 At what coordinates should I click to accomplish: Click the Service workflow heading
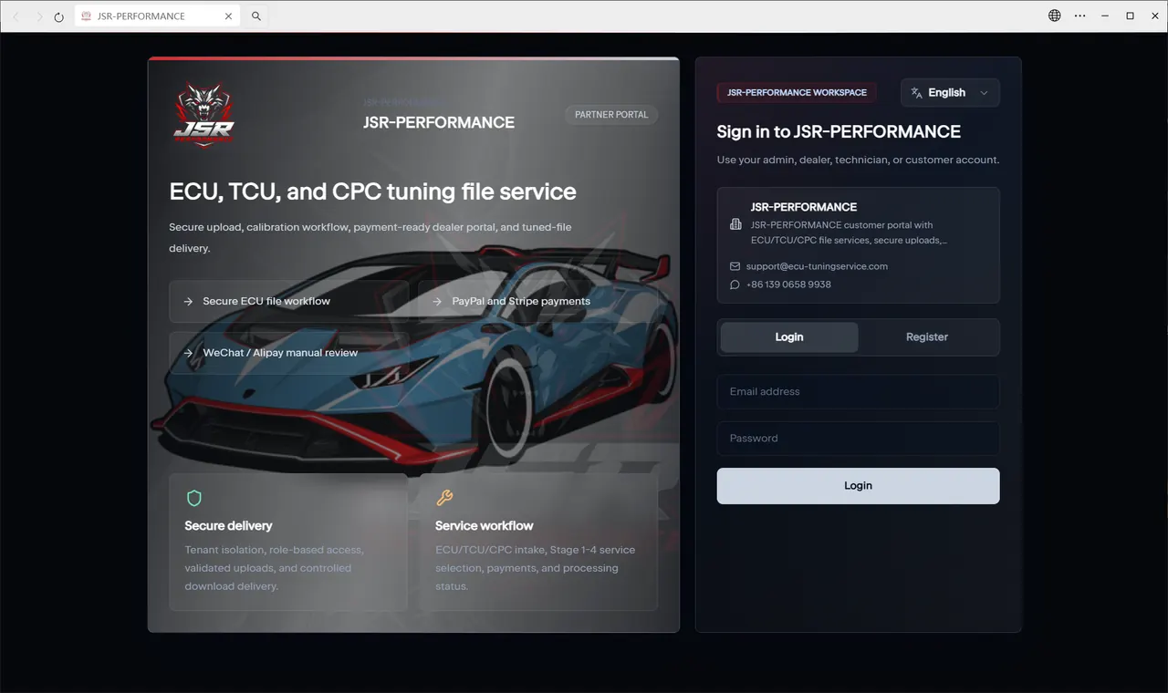click(485, 526)
